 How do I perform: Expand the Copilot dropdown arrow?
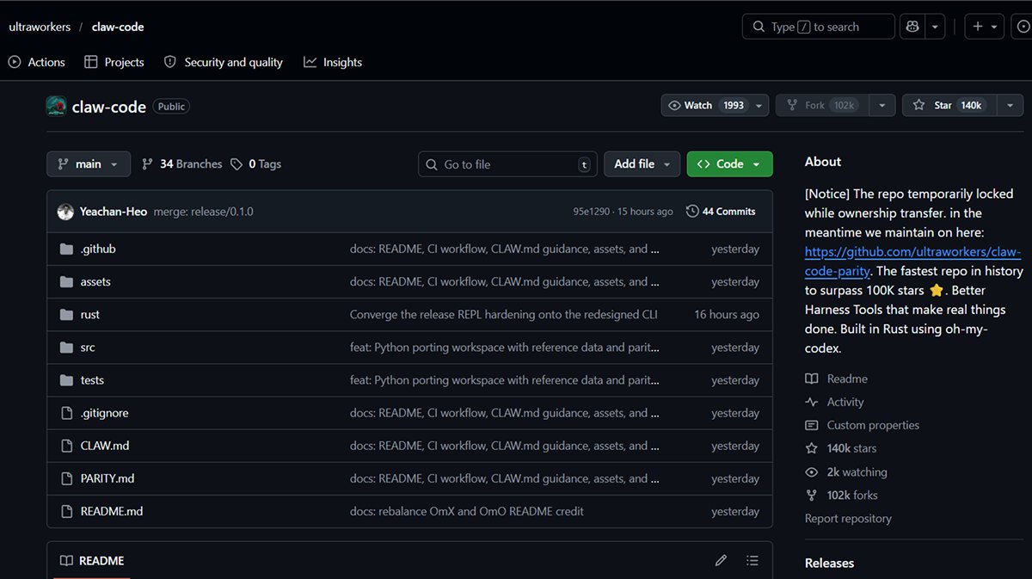pos(936,27)
